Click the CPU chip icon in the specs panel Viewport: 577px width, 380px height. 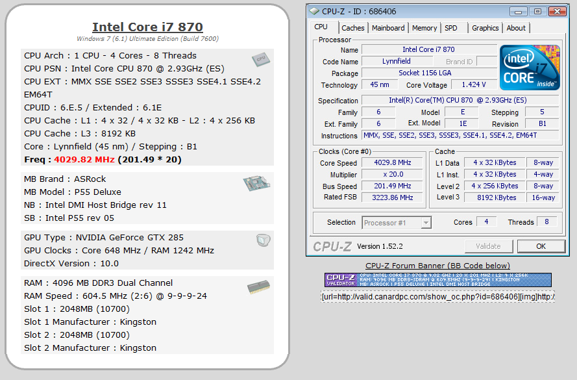click(x=260, y=59)
